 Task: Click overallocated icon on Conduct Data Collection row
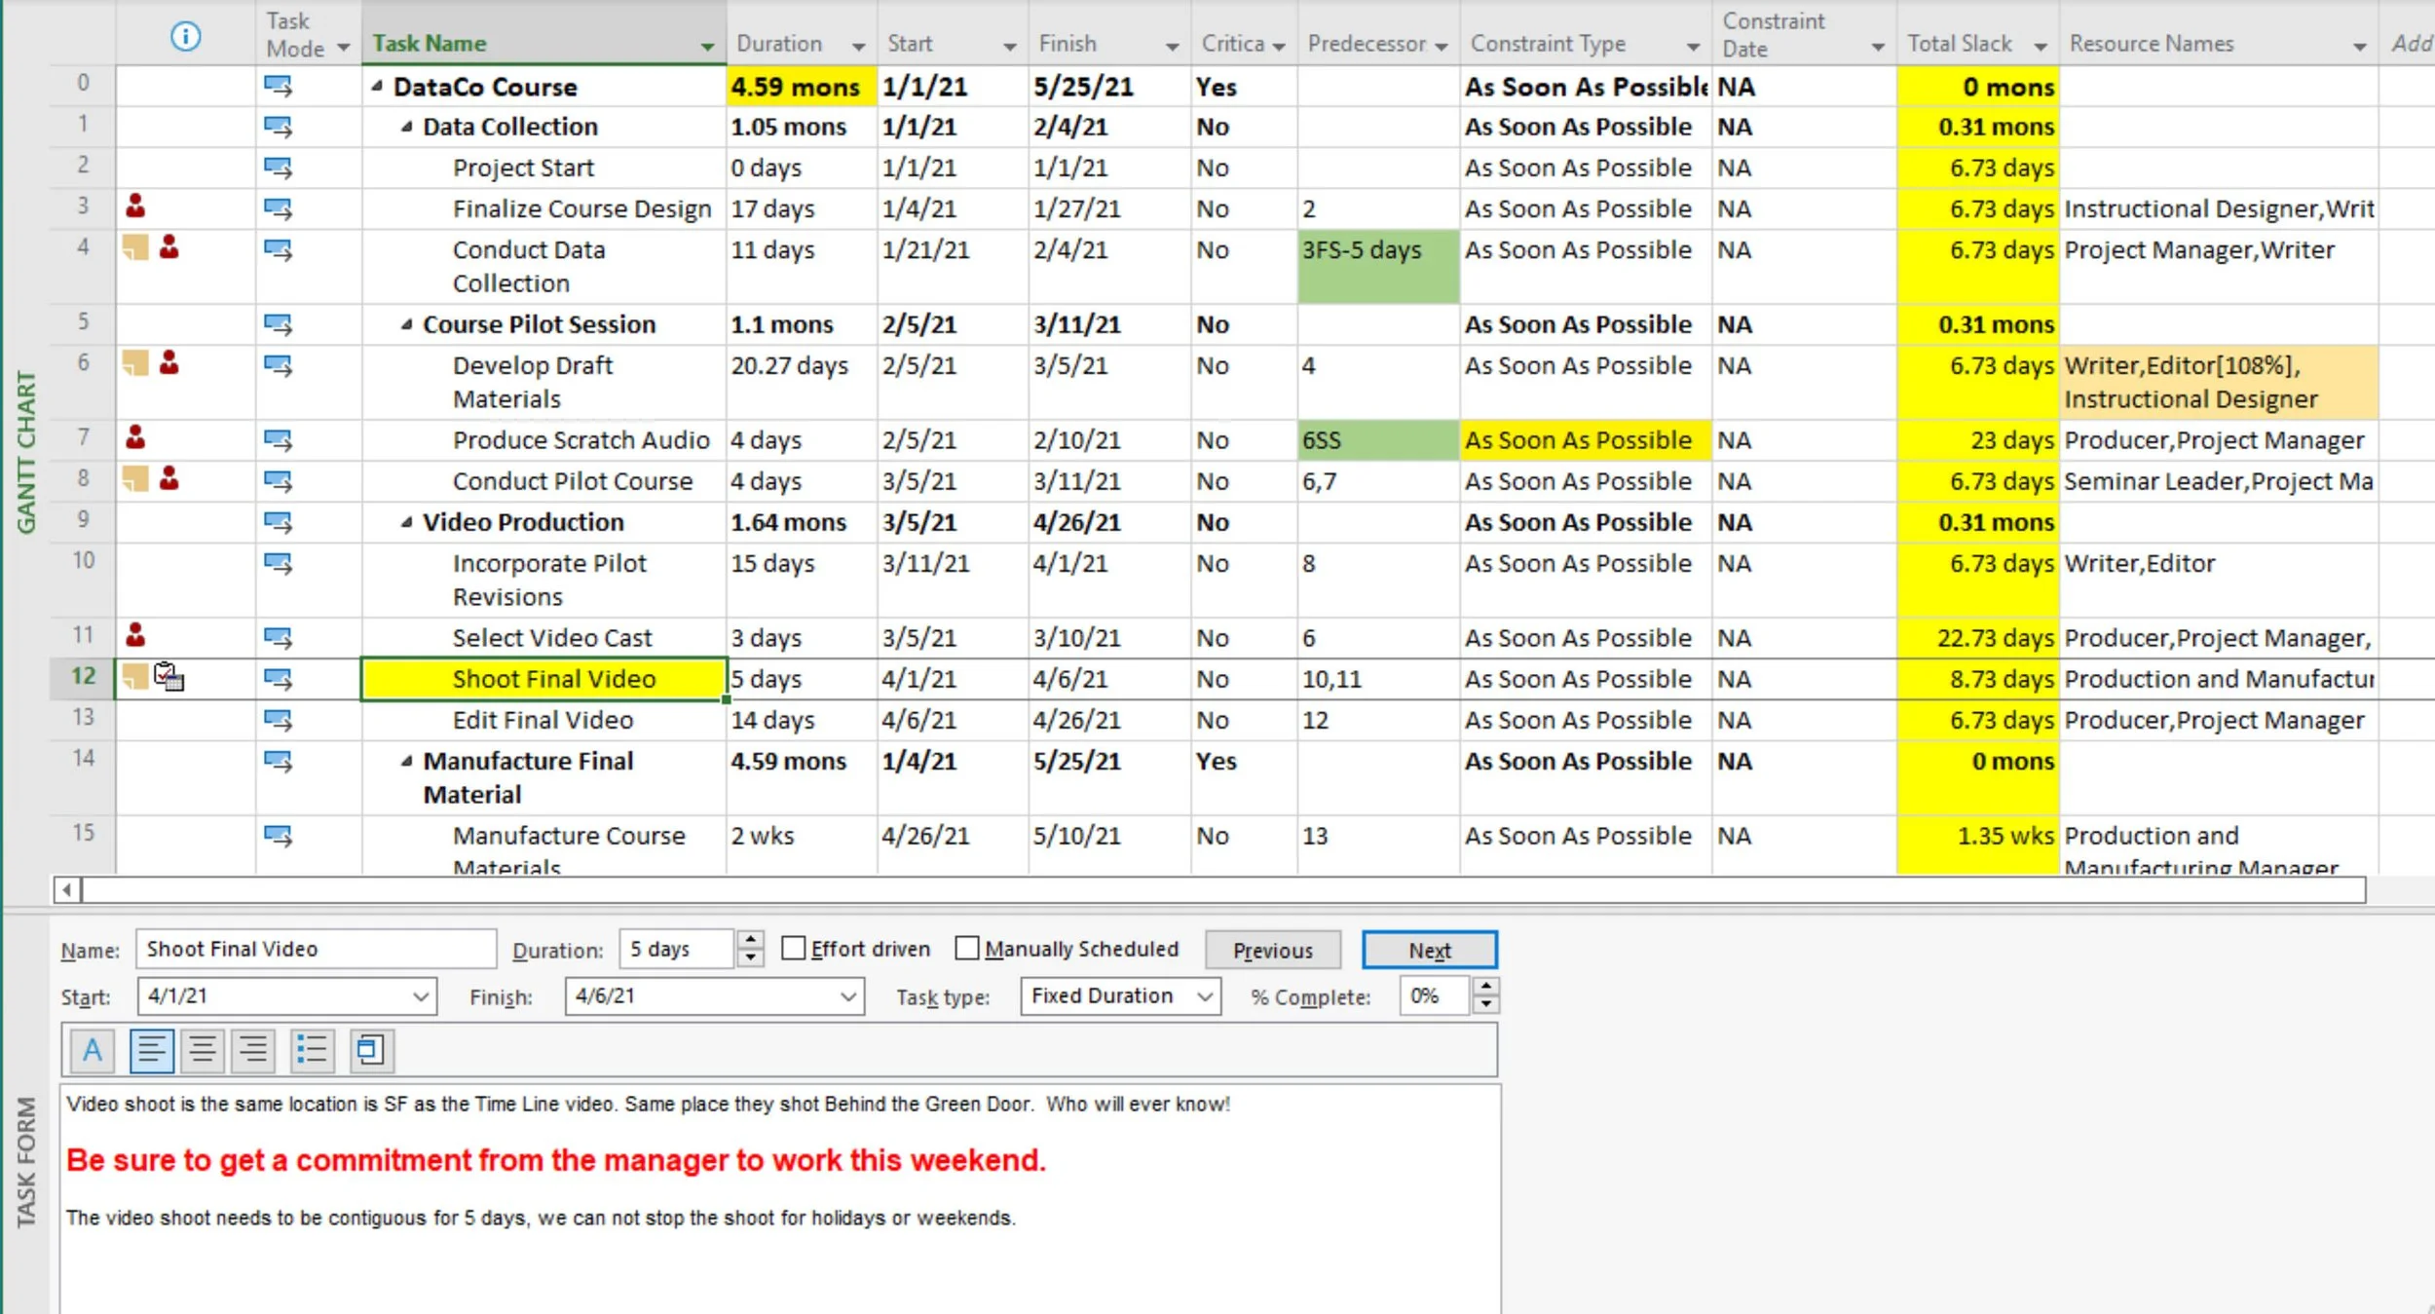(x=169, y=247)
